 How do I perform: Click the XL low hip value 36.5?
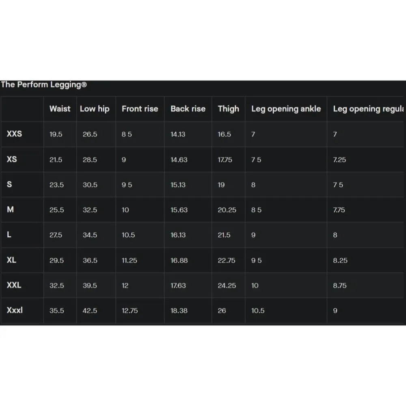pos(90,260)
